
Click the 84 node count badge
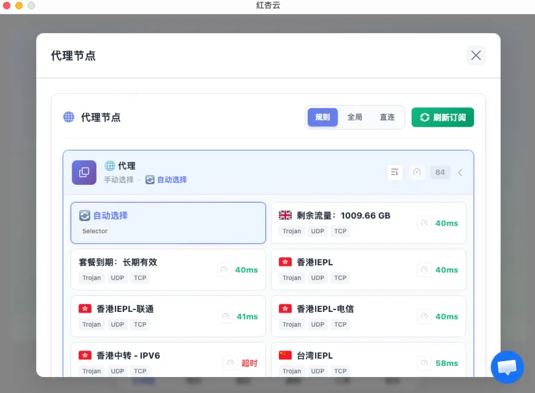tap(440, 173)
